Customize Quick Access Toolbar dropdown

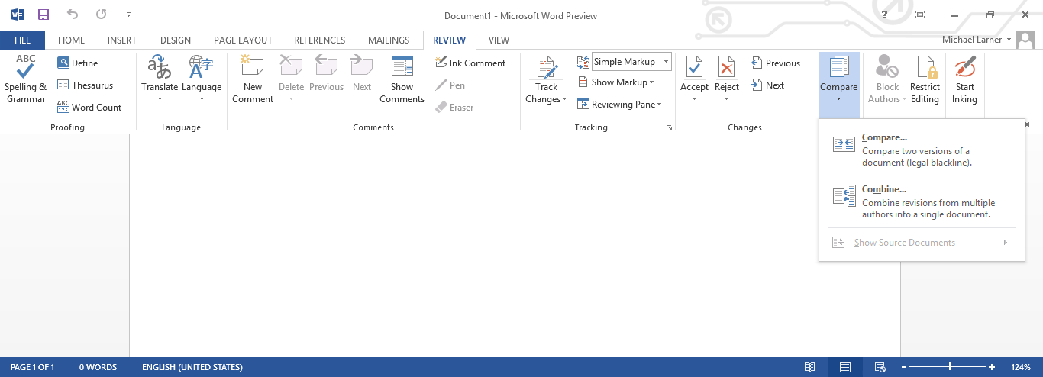128,14
